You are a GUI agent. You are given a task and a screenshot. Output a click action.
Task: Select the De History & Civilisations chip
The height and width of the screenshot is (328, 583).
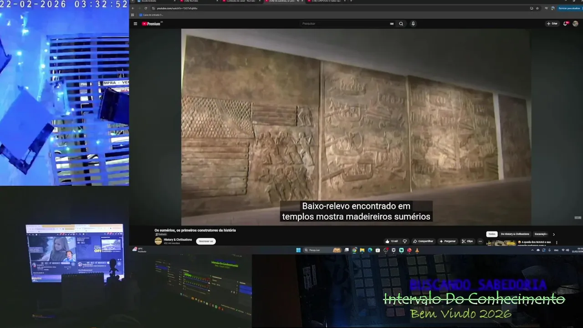(x=515, y=234)
